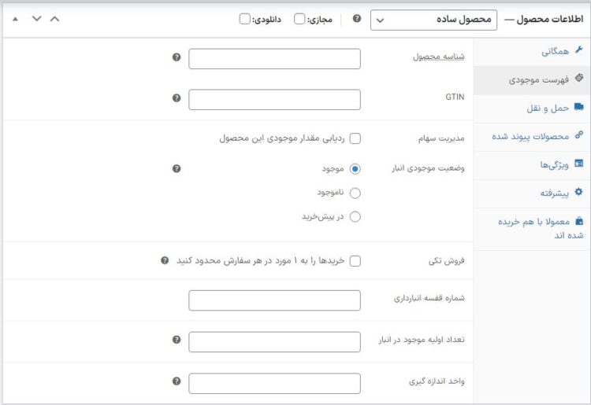The image size is (591, 405).
Task: Focus the شماره قفسه انبارداری input field
Action: pyautogui.click(x=274, y=300)
